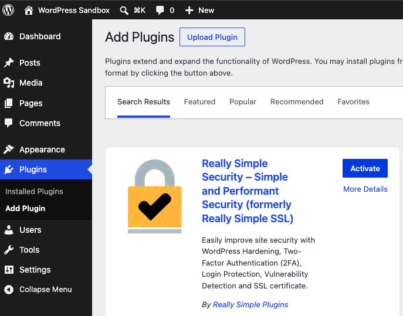
Task: Open the Users menu label
Action: (x=31, y=230)
